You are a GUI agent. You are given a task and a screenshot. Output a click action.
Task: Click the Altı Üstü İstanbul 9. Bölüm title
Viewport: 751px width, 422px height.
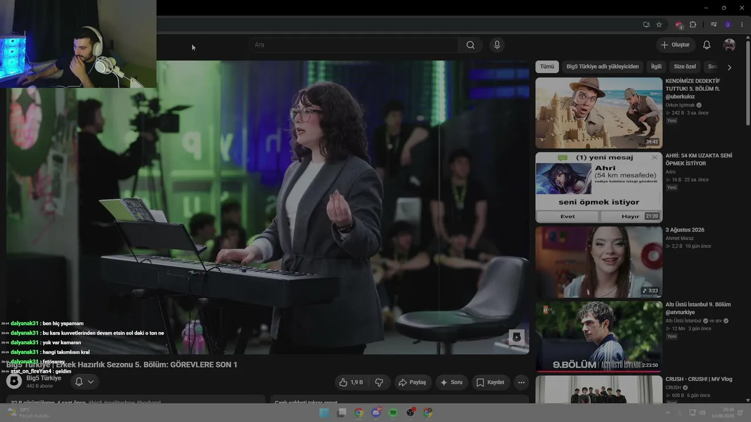[698, 308]
